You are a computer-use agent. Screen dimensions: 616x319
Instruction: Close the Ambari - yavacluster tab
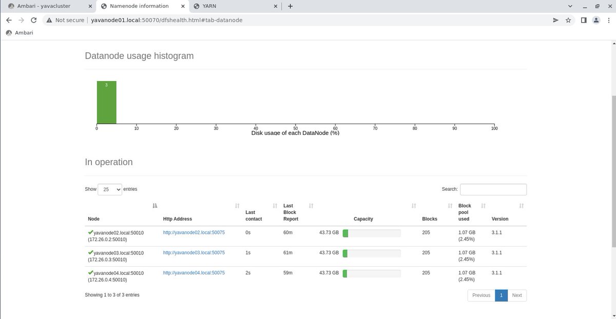[90, 6]
